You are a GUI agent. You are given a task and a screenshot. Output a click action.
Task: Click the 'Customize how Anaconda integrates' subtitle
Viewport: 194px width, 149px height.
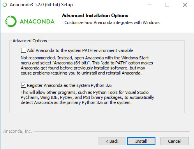click(112, 23)
